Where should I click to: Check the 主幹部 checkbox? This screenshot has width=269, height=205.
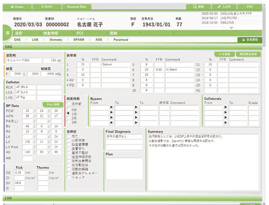[x=69, y=103]
